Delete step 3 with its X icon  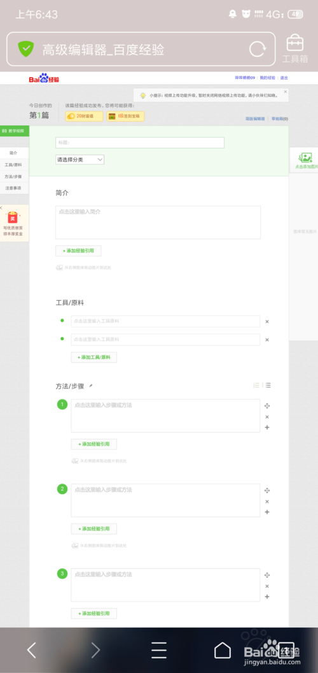coord(267,586)
